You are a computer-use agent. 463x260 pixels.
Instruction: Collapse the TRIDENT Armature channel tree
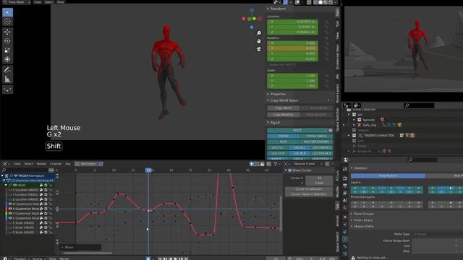(x=2, y=175)
